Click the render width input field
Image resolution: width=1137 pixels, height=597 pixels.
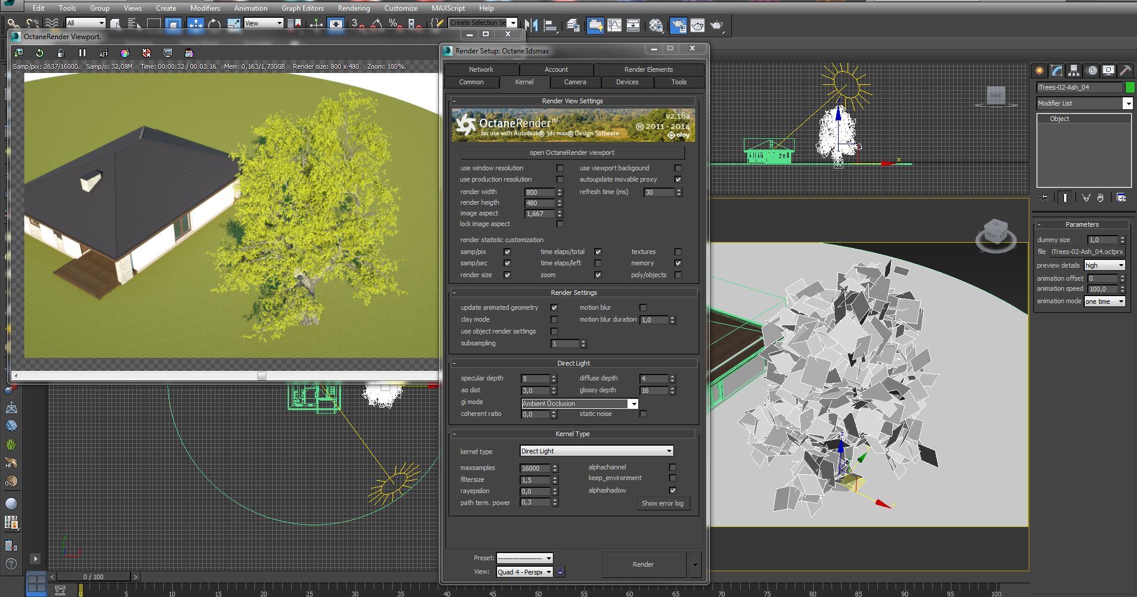tap(539, 192)
